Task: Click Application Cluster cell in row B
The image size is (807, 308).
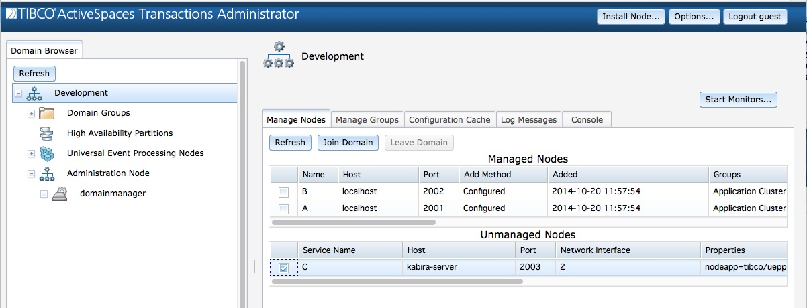Action: [747, 191]
